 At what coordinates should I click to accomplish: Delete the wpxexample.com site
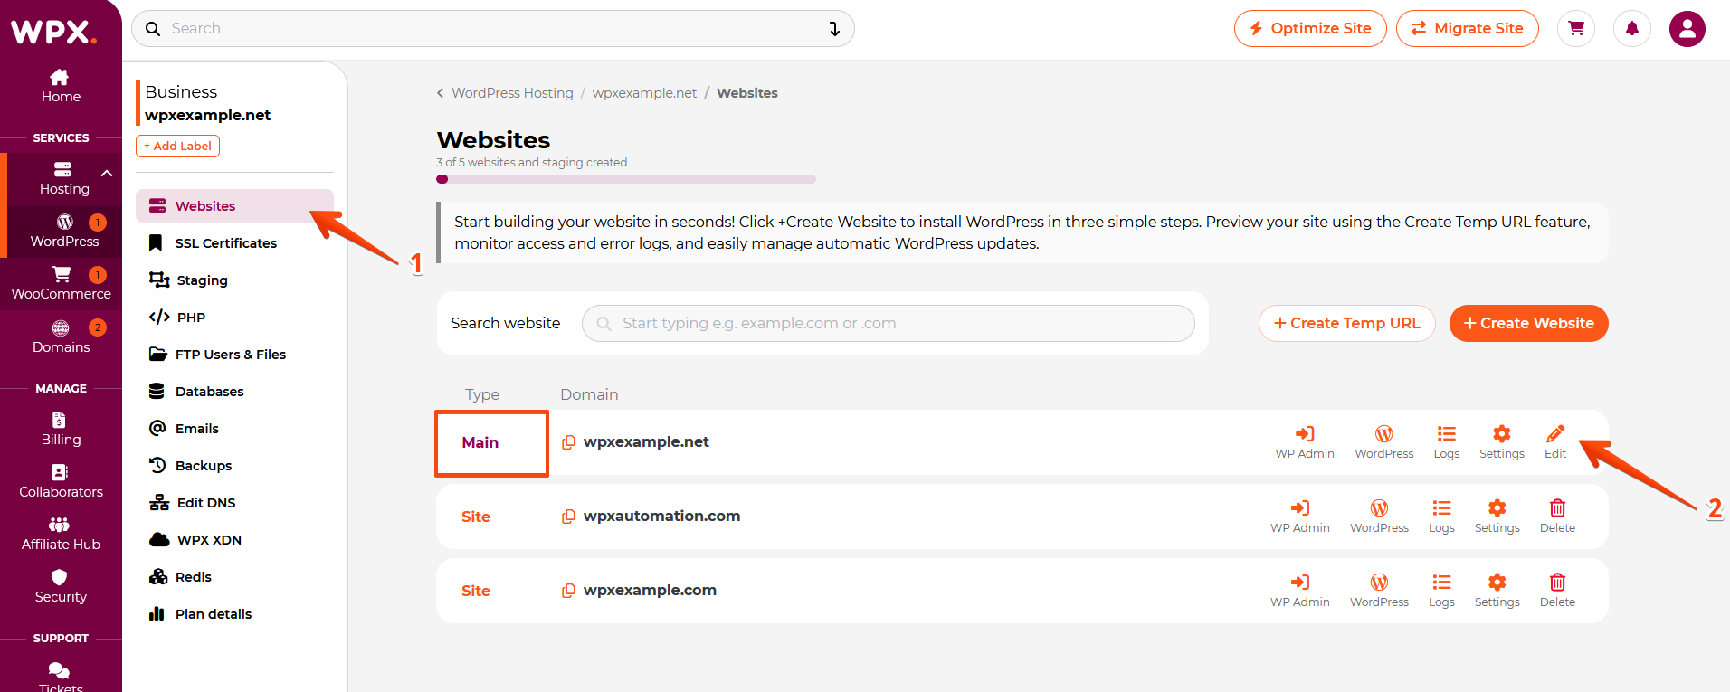pos(1557,591)
